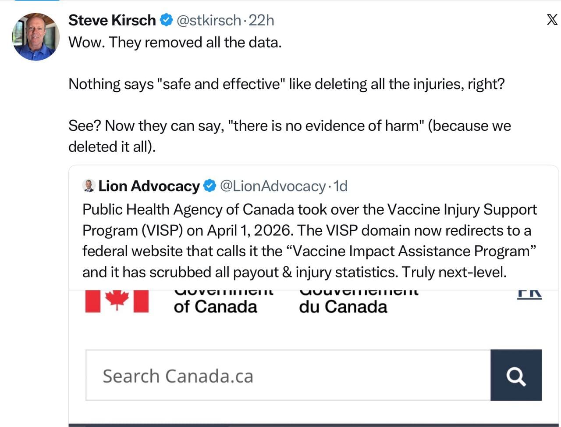The width and height of the screenshot is (561, 427).
Task: Open the @stkirsch handle link
Action: click(209, 20)
